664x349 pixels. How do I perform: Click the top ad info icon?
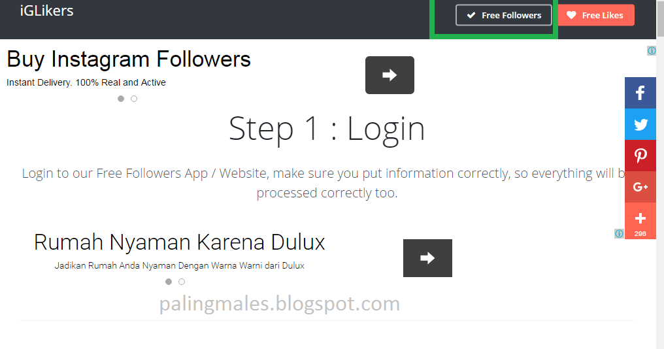[652, 51]
